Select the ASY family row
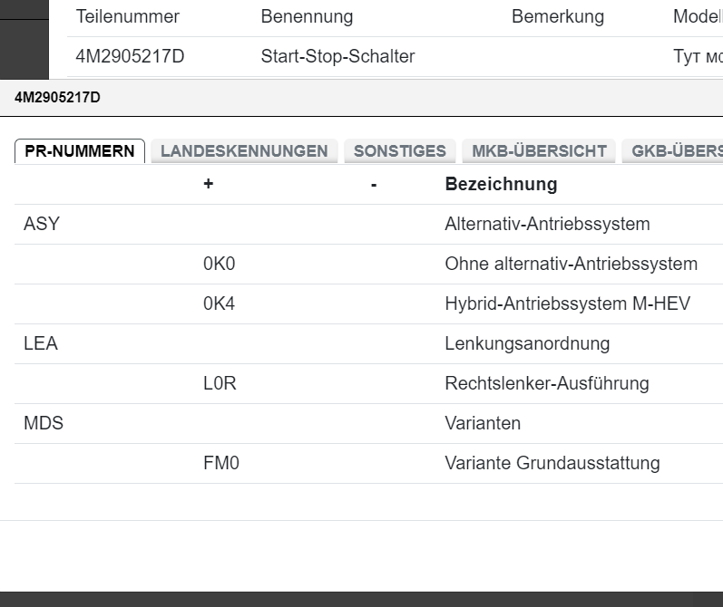 [x=42, y=224]
